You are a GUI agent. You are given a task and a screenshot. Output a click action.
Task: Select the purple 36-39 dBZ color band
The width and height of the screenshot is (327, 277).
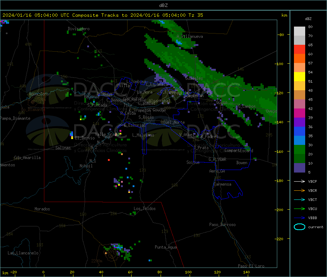pyautogui.click(x=299, y=122)
